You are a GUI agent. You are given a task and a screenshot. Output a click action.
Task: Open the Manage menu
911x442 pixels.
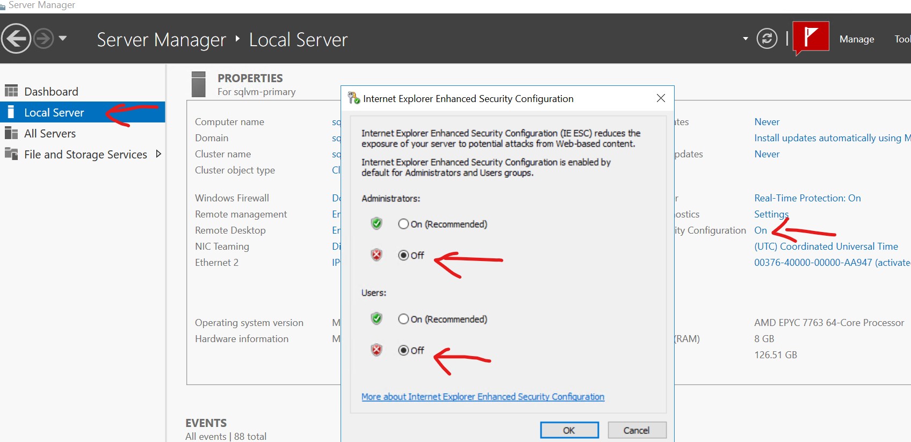click(x=857, y=39)
